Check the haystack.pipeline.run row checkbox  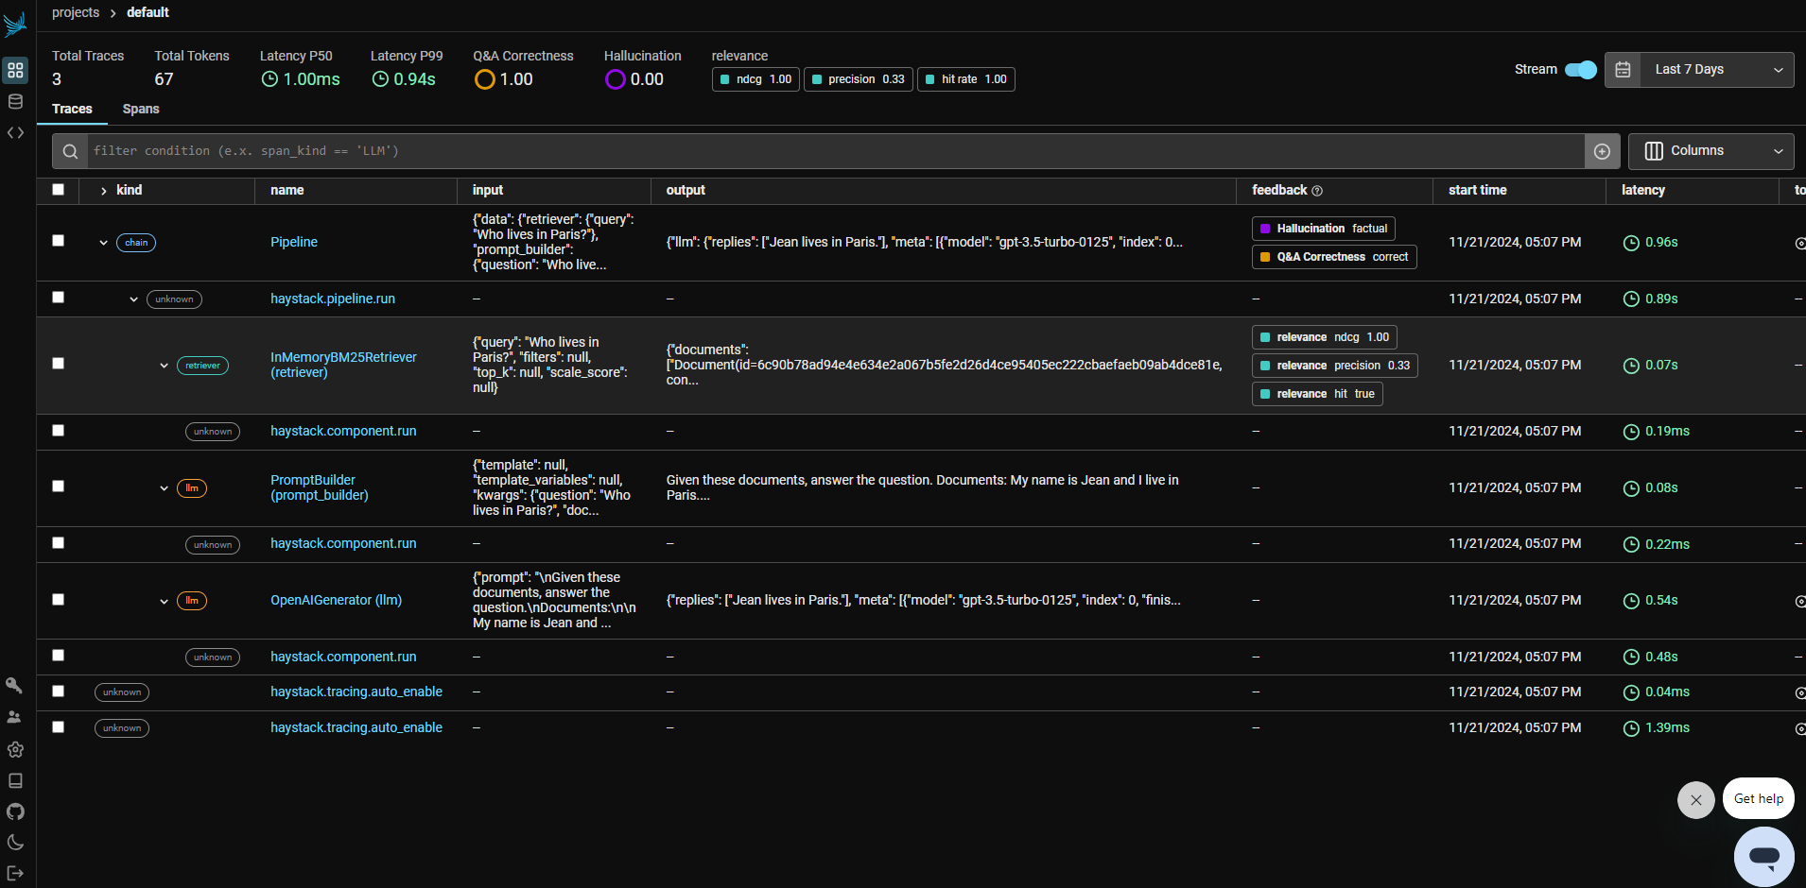click(59, 298)
